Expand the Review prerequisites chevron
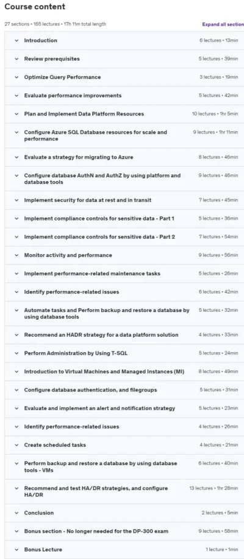The height and width of the screenshot is (559, 244). [16, 59]
